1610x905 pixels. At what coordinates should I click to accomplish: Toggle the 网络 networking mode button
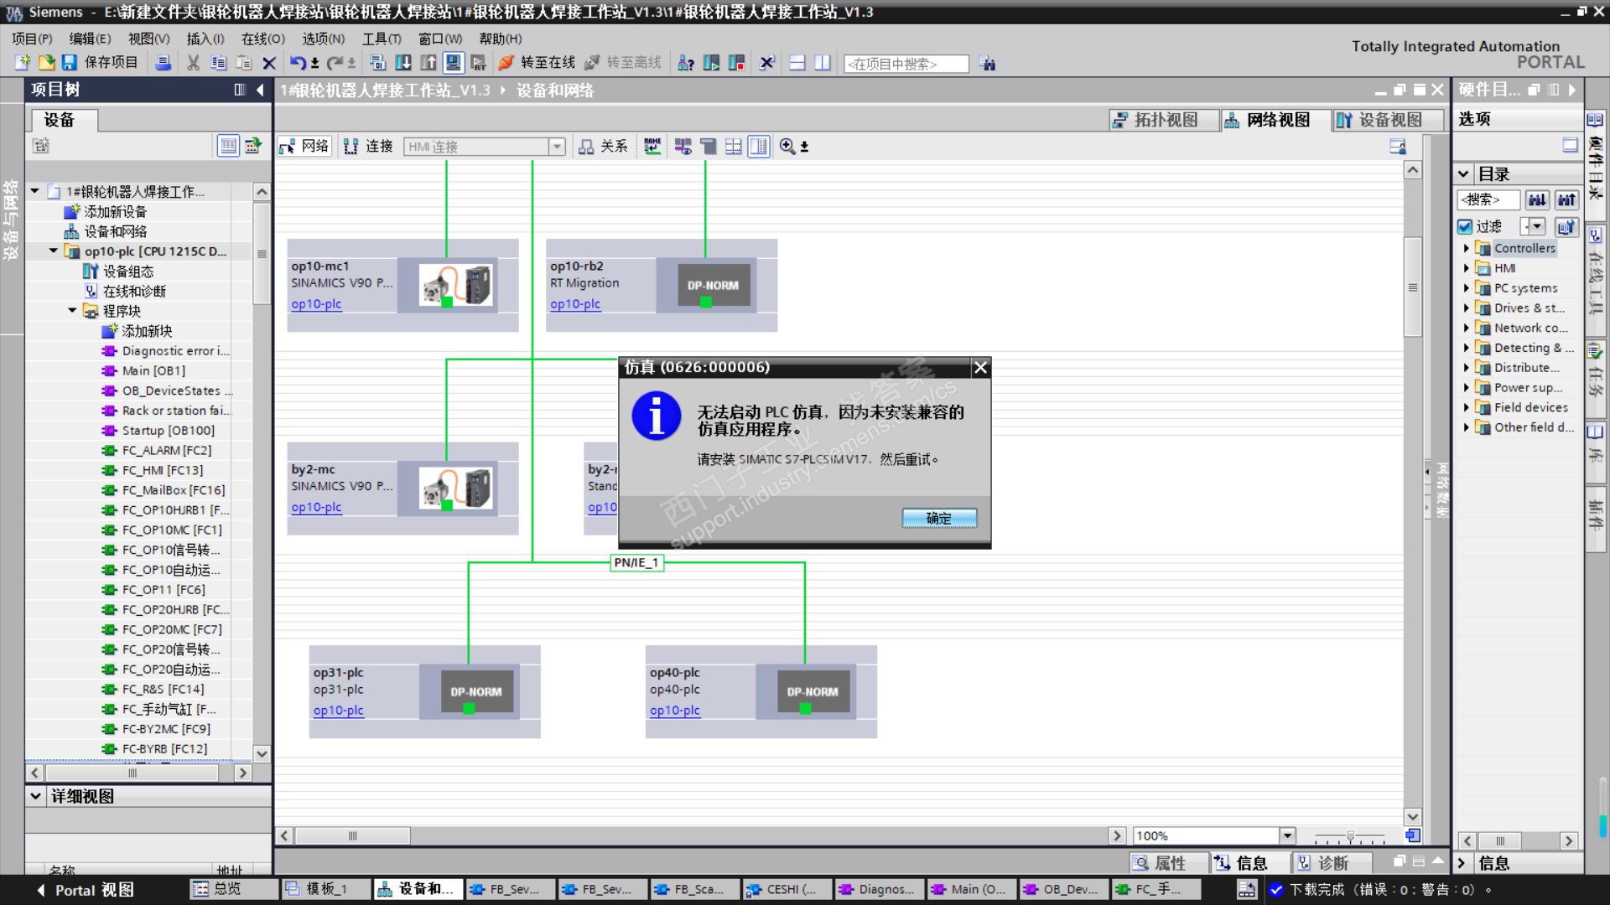pyautogui.click(x=304, y=147)
